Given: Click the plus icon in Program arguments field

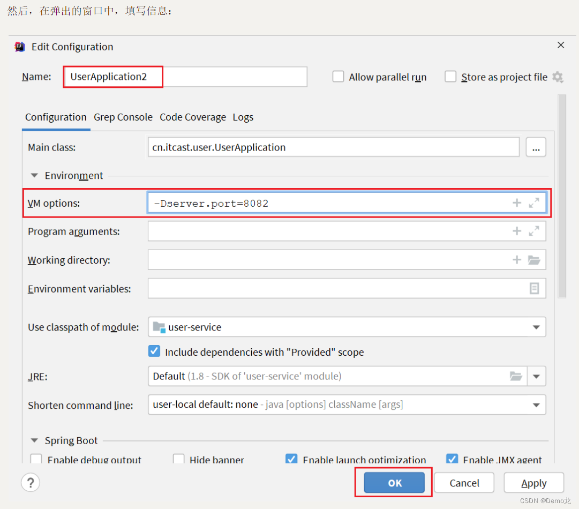Looking at the screenshot, I should pyautogui.click(x=517, y=231).
